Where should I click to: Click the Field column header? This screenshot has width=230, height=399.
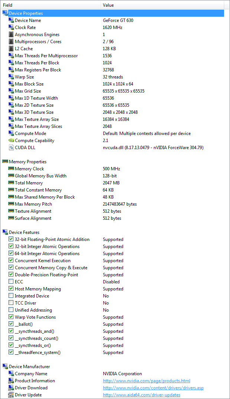pos(51,5)
